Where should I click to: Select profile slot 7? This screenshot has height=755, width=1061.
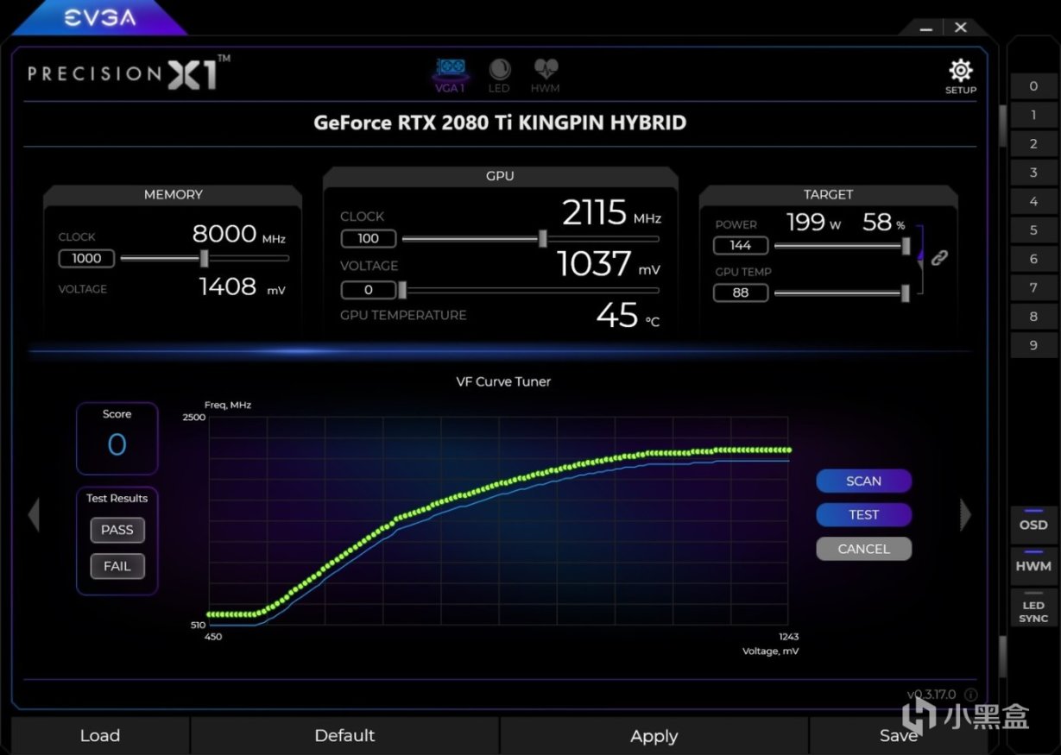(x=1033, y=287)
